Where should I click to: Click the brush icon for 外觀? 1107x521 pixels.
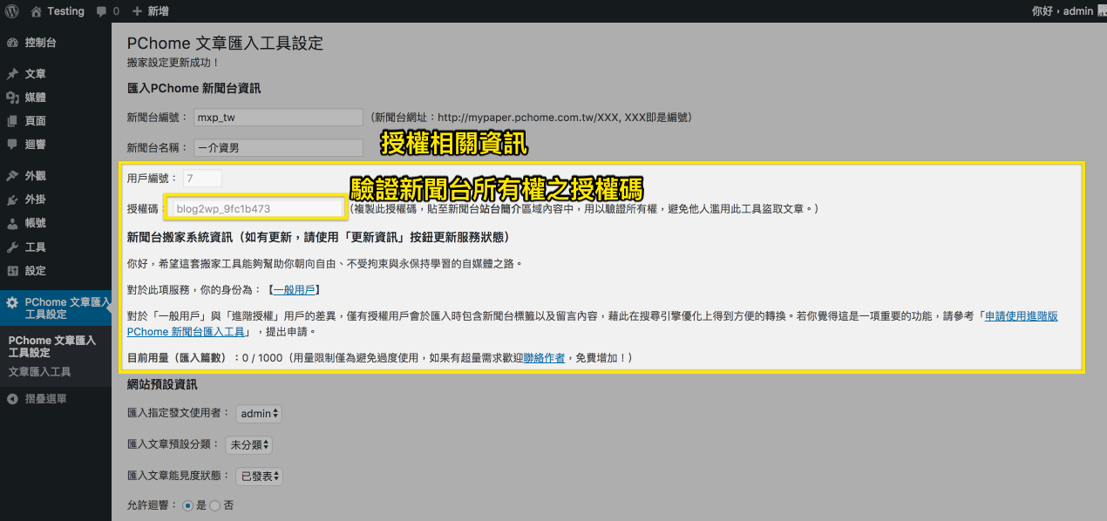click(12, 176)
